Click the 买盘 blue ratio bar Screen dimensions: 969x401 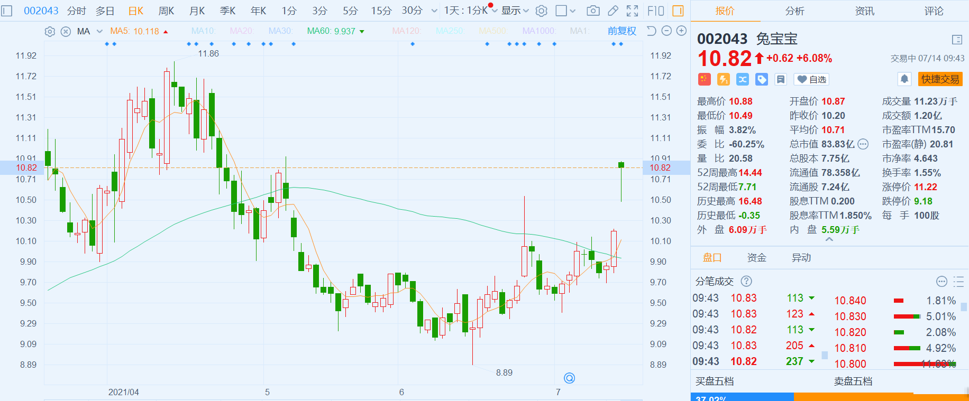742,397
